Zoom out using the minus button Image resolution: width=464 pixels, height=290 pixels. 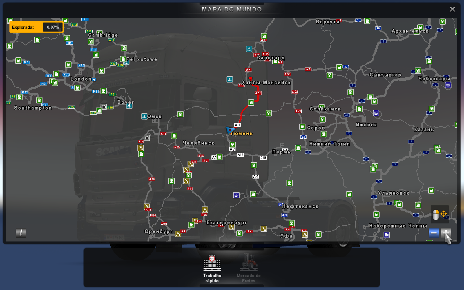[433, 232]
